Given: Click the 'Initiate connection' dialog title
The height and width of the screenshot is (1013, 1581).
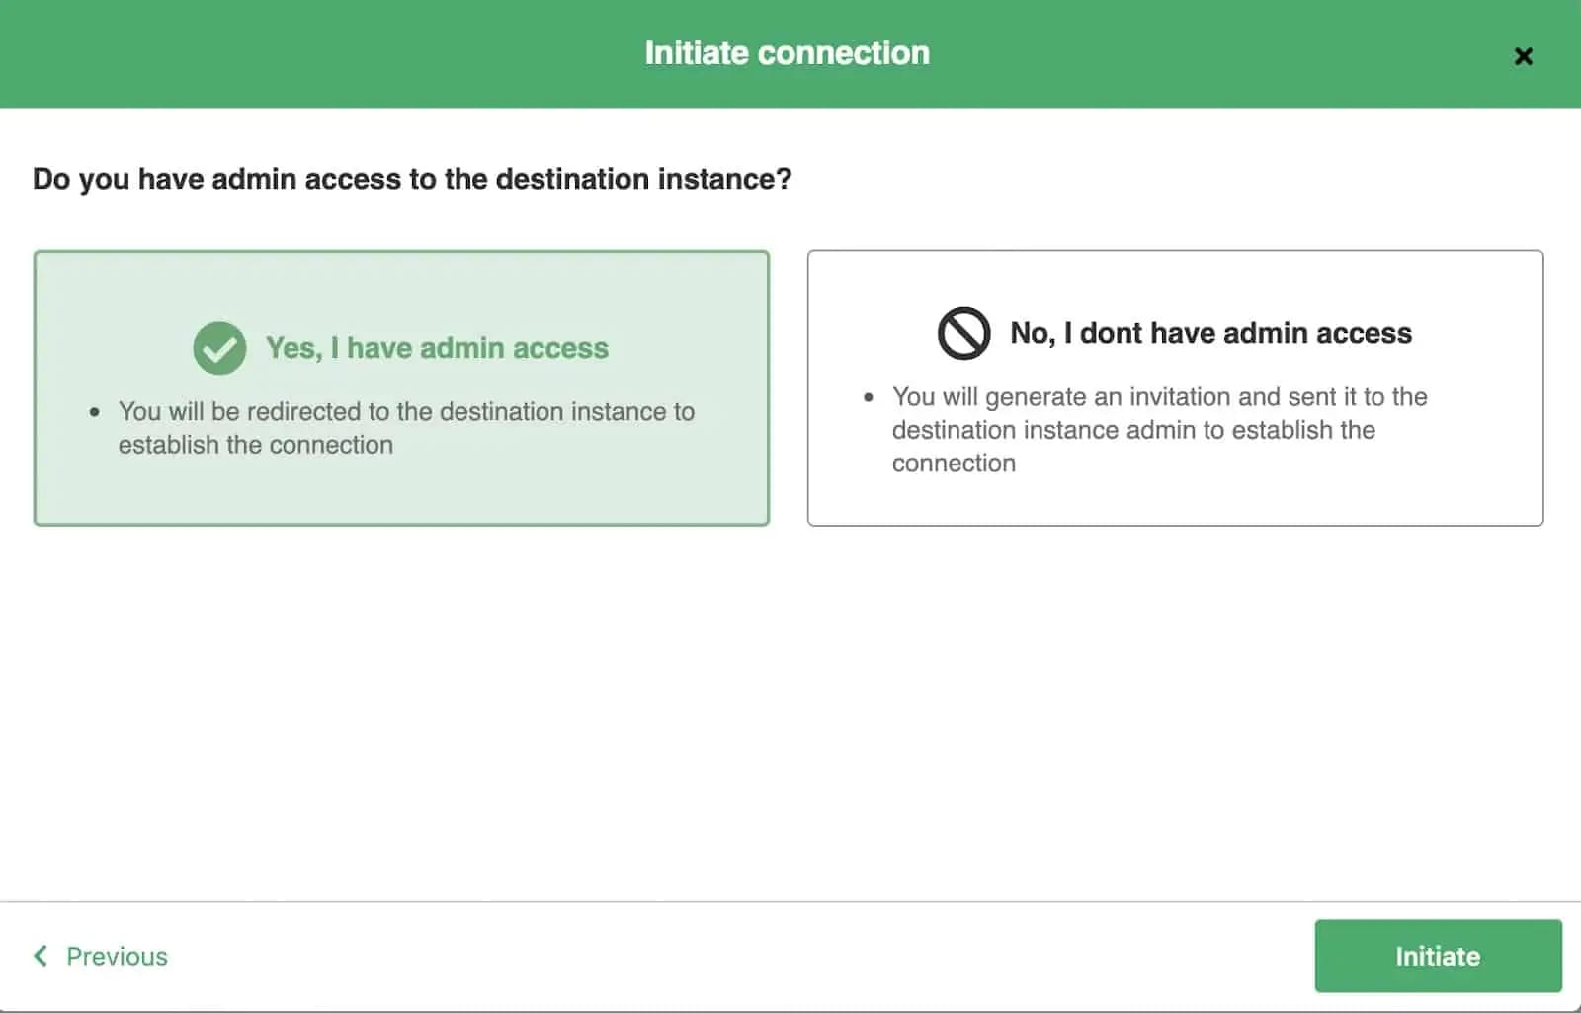Looking at the screenshot, I should (788, 52).
